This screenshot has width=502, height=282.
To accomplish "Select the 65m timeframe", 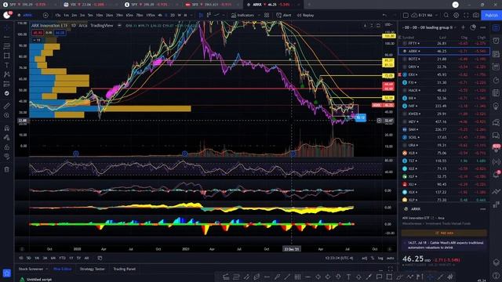I will [x=129, y=15].
